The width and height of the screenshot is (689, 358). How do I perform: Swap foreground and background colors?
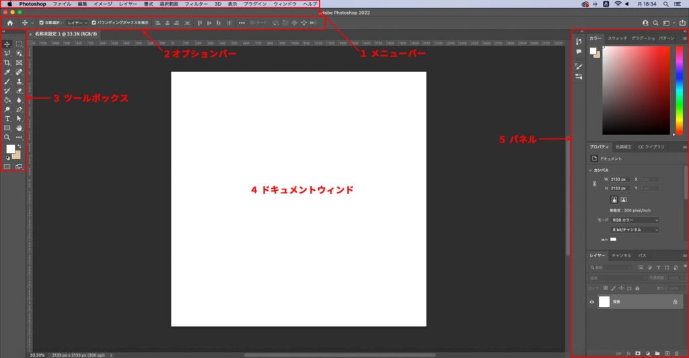click(x=19, y=146)
